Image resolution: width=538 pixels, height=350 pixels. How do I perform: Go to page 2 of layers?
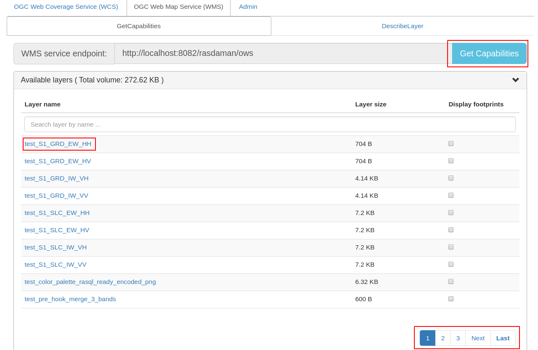coord(443,338)
